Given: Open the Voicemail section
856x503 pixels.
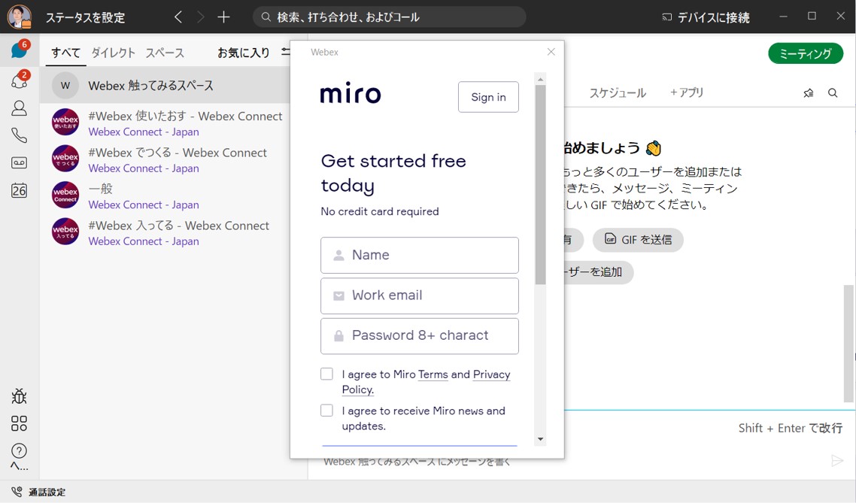Looking at the screenshot, I should point(20,162).
